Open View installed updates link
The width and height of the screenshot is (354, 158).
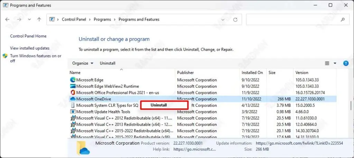click(30, 48)
